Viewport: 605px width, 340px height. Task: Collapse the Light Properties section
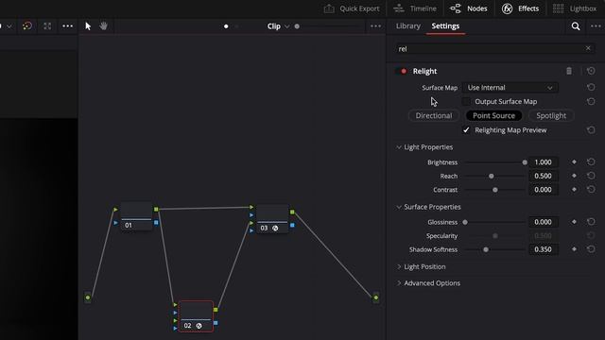pos(399,147)
